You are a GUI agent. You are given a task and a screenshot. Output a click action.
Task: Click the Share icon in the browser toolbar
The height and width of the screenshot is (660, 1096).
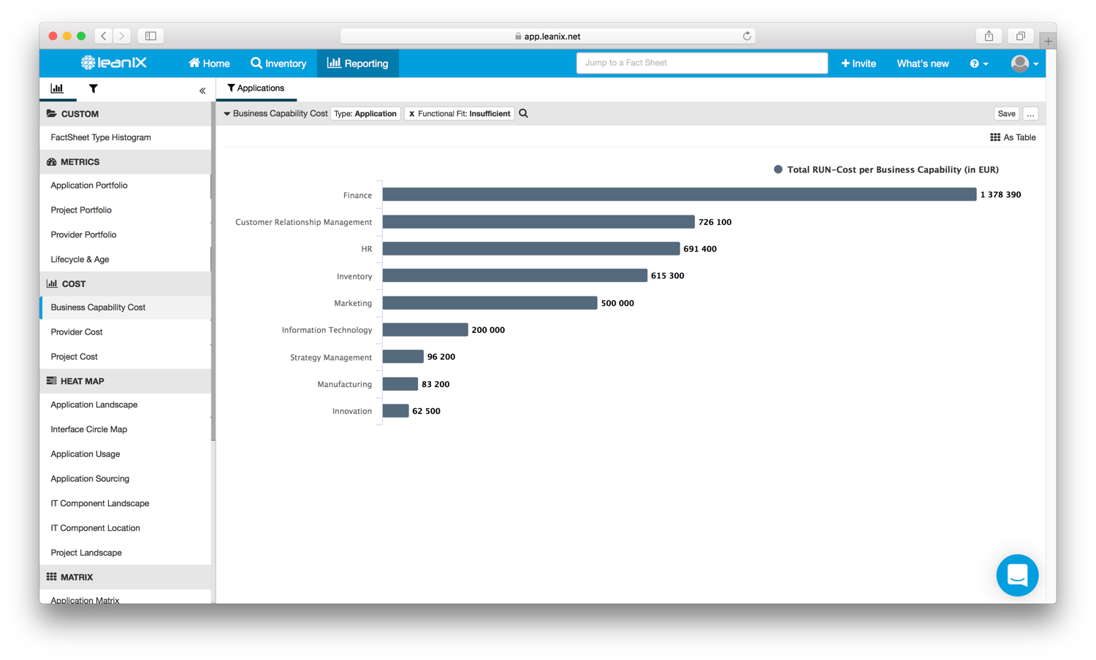tap(989, 35)
